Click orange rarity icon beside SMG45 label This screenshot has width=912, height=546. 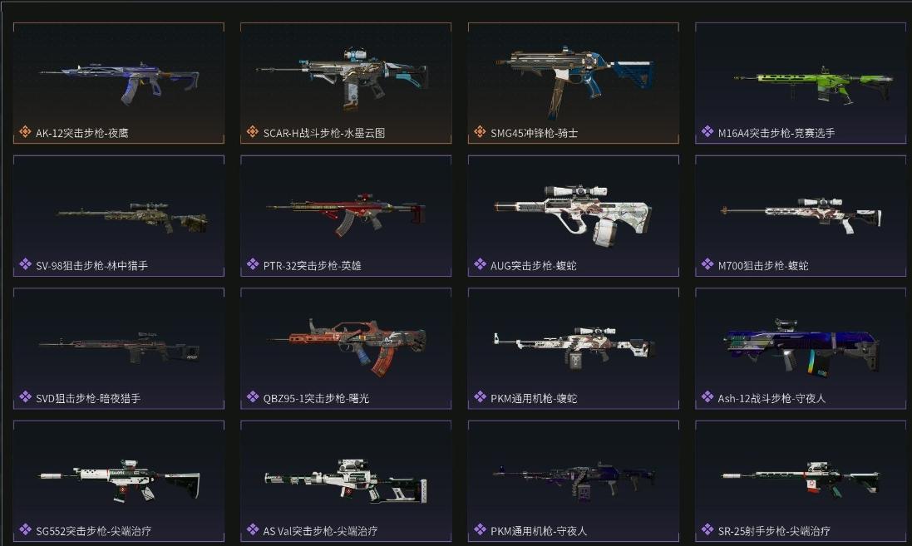480,132
